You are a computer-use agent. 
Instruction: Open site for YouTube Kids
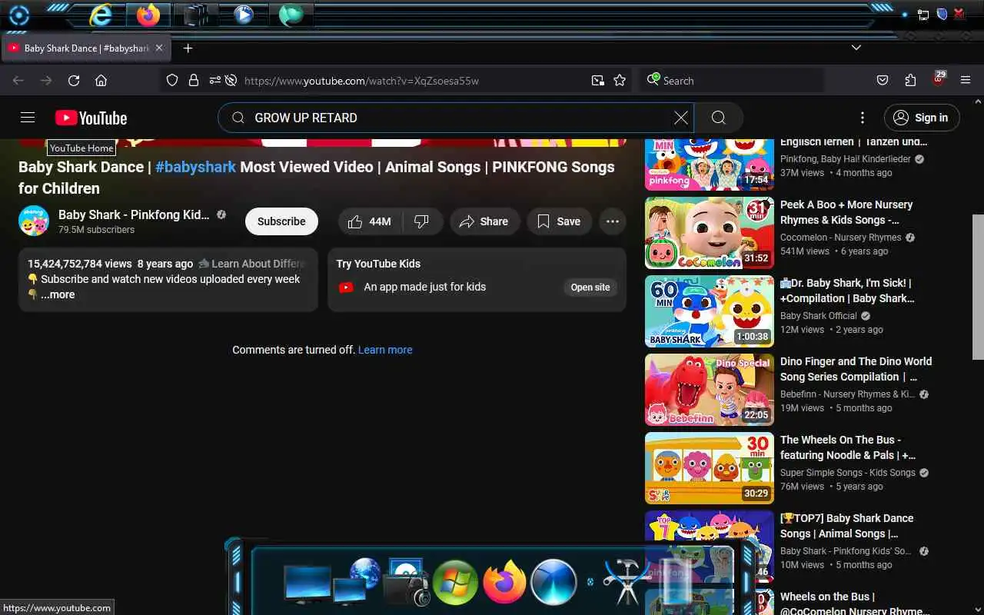pos(590,288)
